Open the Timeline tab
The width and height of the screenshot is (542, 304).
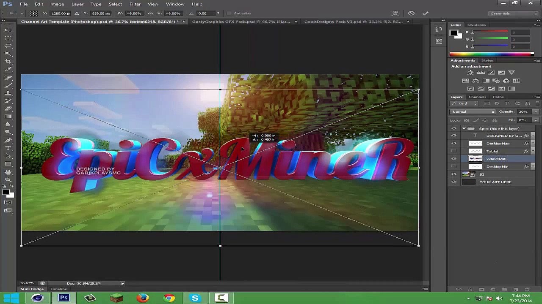click(x=58, y=289)
